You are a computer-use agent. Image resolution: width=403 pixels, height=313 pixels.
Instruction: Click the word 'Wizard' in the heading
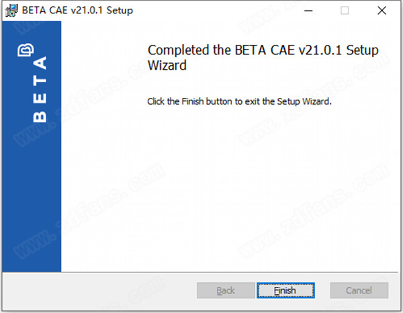pos(167,65)
